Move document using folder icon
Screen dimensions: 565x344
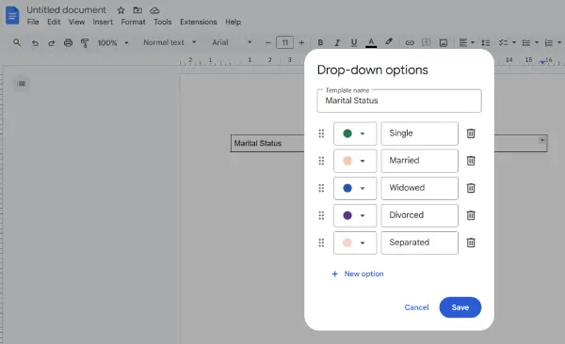137,10
